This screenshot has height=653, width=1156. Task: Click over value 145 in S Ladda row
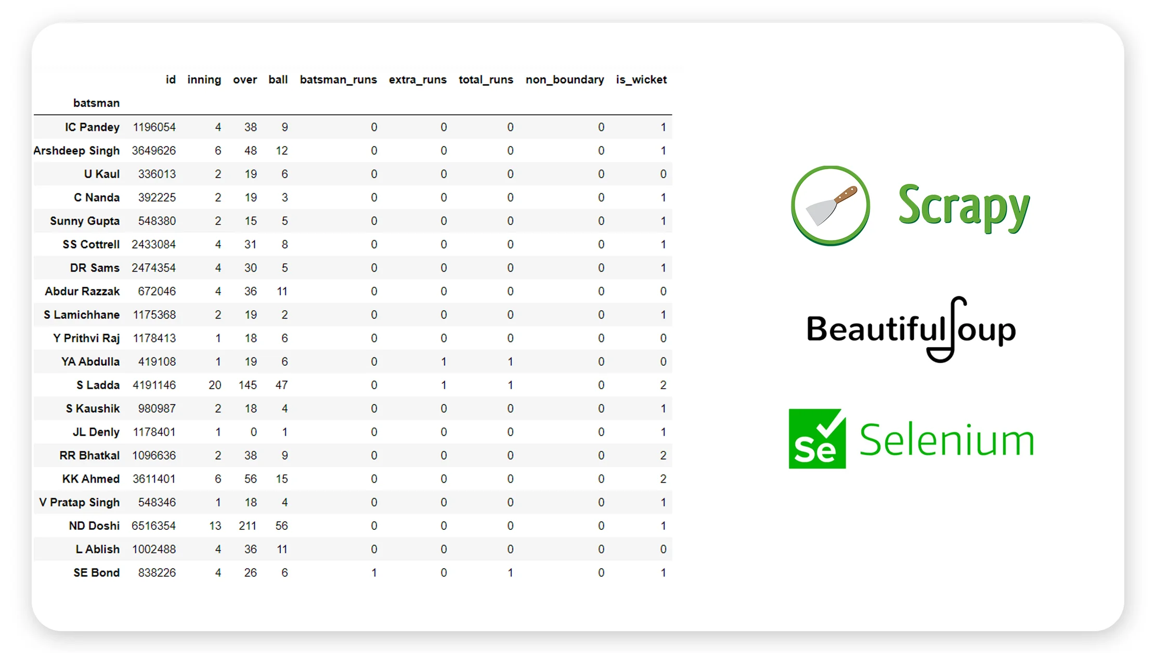click(248, 385)
